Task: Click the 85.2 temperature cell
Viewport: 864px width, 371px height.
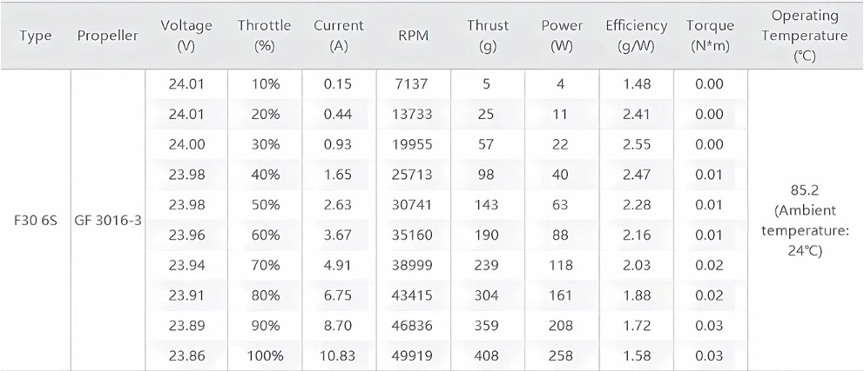Action: 805,221
